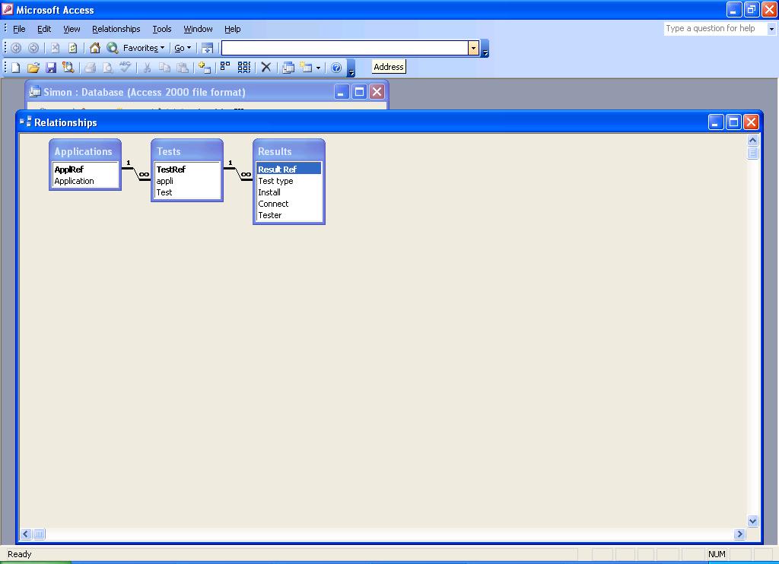The width and height of the screenshot is (779, 564).
Task: Open Relationship toolbar options arrow
Action: pyautogui.click(x=351, y=68)
